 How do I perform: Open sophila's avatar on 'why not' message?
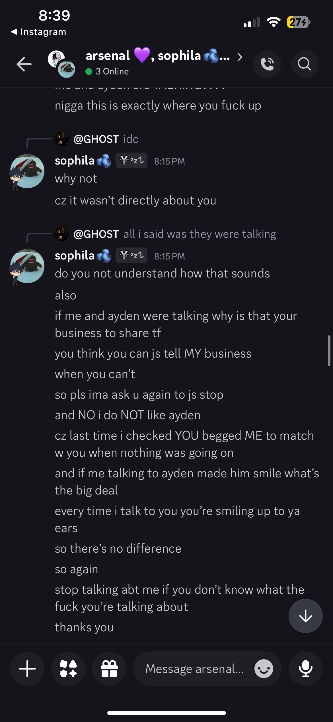click(27, 171)
